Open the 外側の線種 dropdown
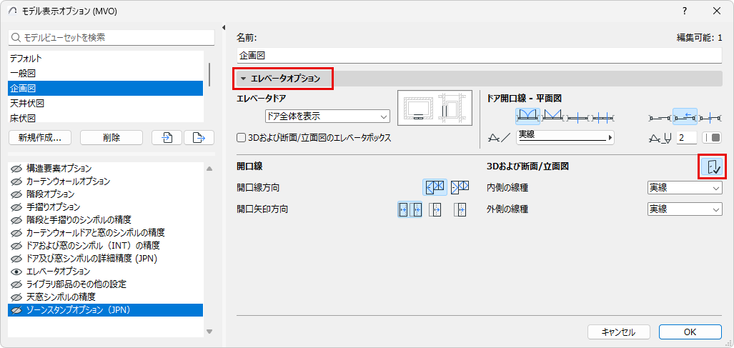This screenshot has width=734, height=348. click(x=685, y=209)
